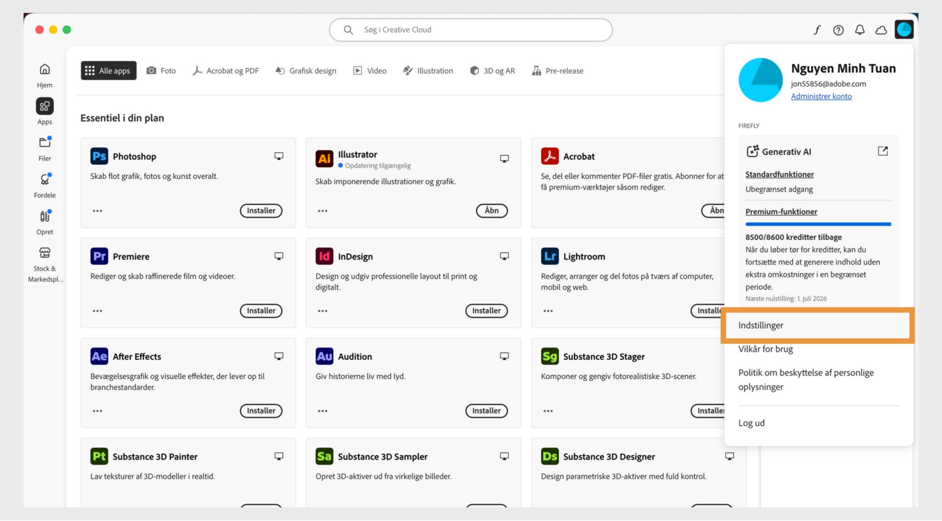Install Audition with Installer button
This screenshot has height=521, width=942.
(486, 411)
